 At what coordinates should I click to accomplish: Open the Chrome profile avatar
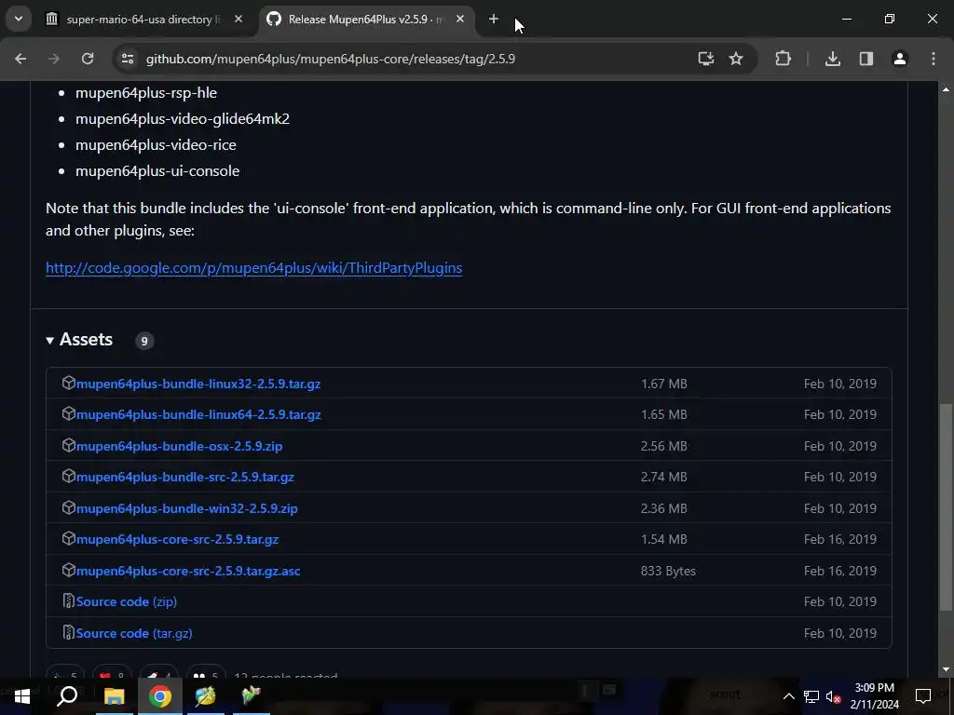[900, 59]
